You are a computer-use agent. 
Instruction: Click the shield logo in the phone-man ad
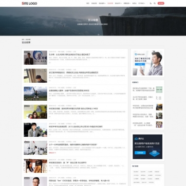136,54
